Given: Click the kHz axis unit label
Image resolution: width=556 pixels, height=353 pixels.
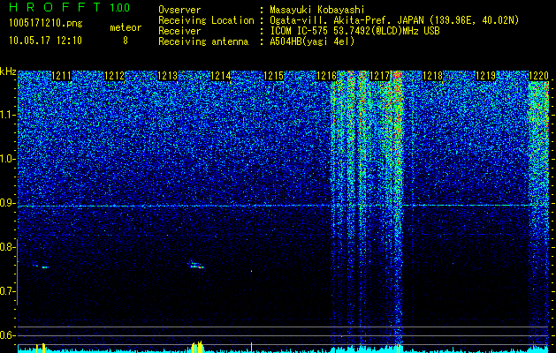Looking at the screenshot, I should coord(8,71).
